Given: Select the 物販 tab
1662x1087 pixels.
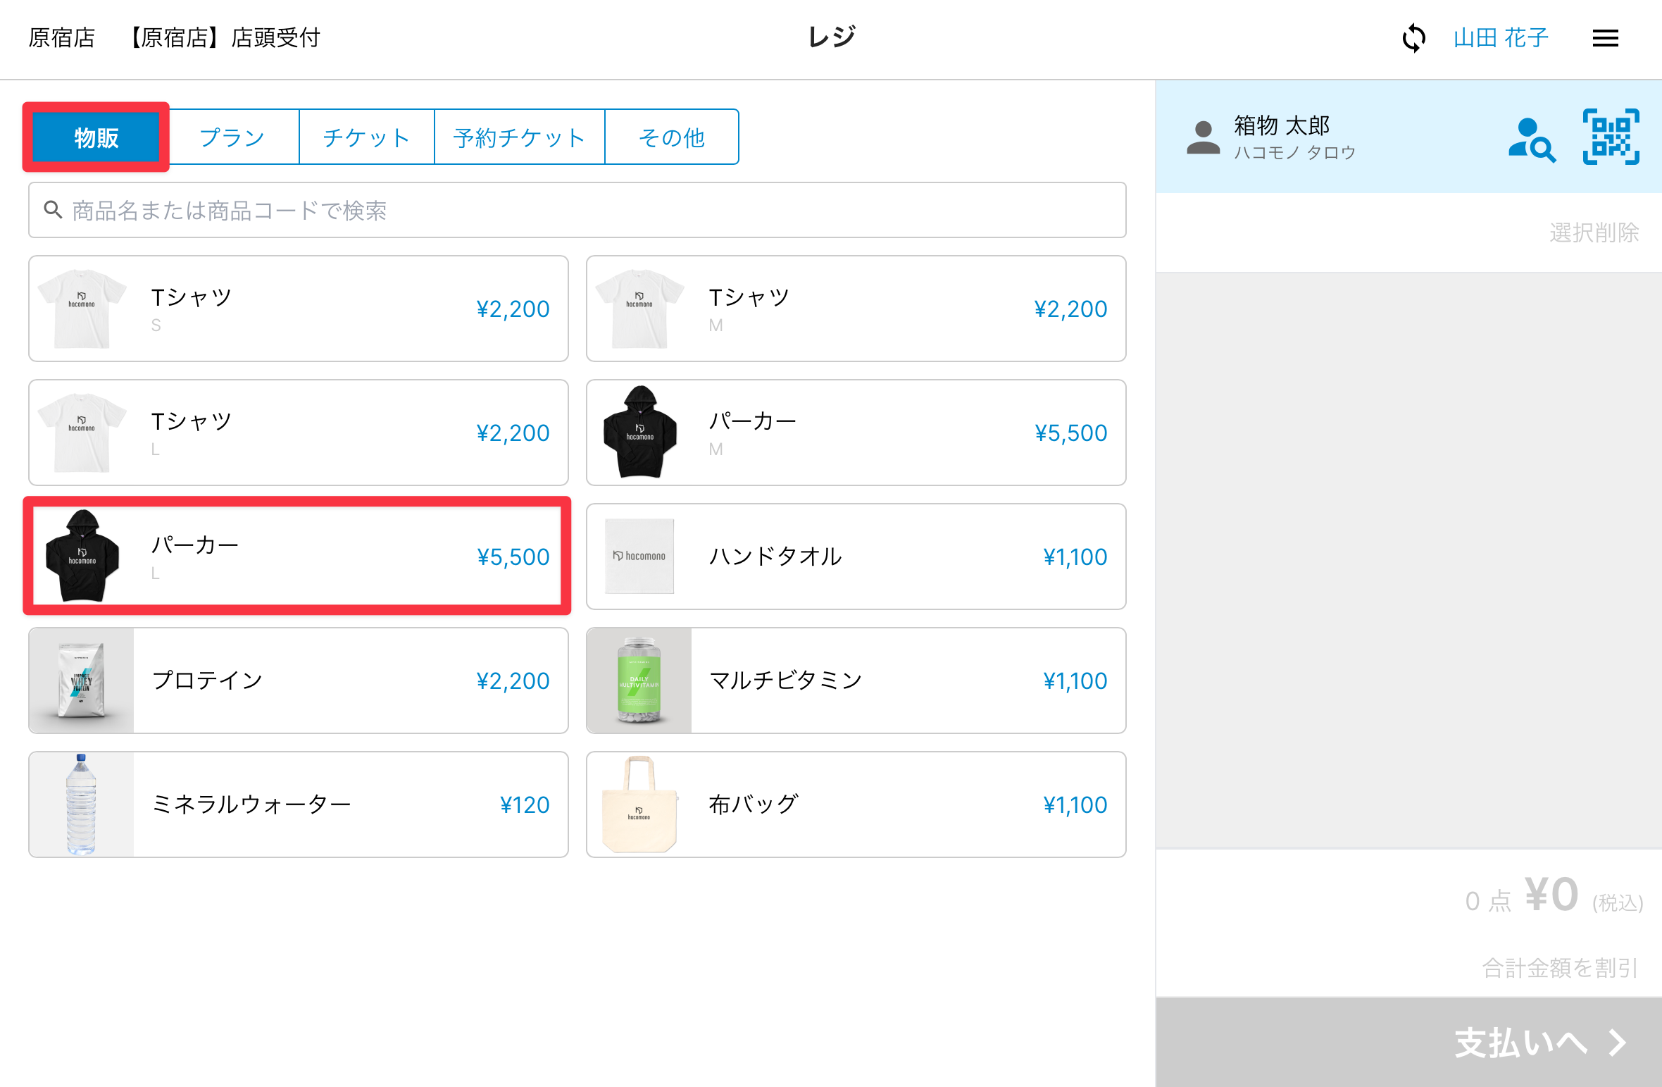Looking at the screenshot, I should (x=96, y=137).
